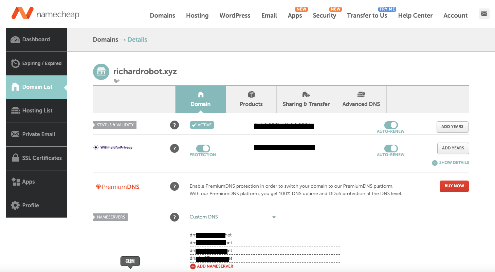Click the Buy Now PremiumDNS button
495x272 pixels.
[454, 186]
